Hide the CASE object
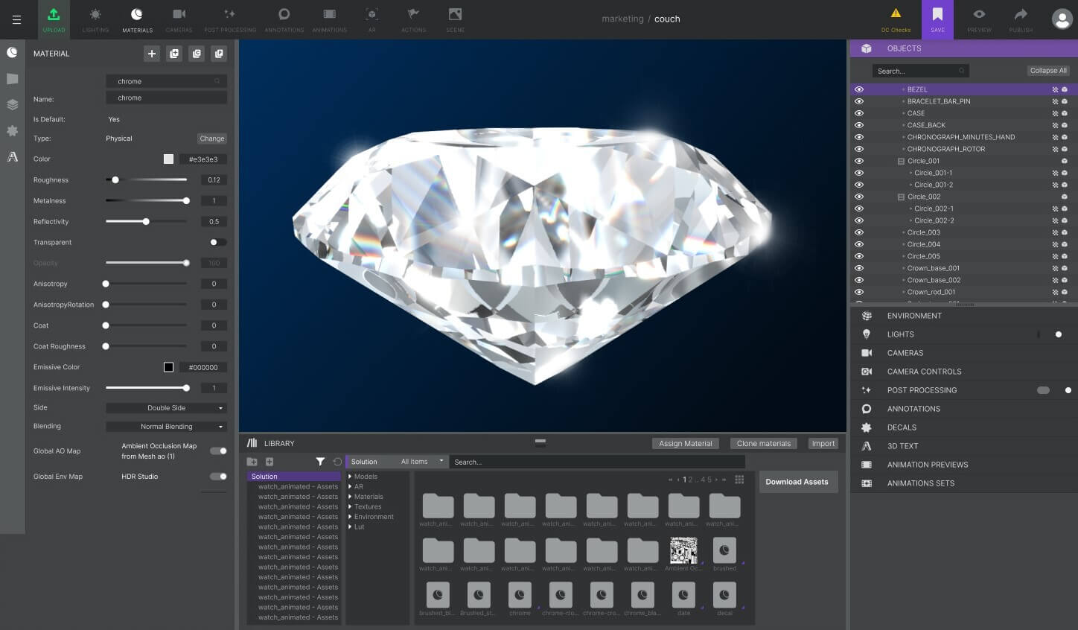 pos(858,113)
